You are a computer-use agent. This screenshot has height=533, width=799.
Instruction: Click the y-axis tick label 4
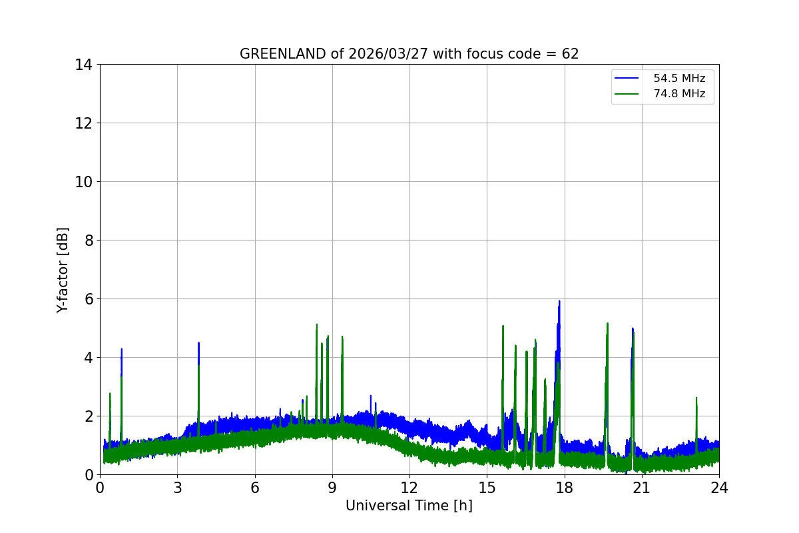[88, 358]
